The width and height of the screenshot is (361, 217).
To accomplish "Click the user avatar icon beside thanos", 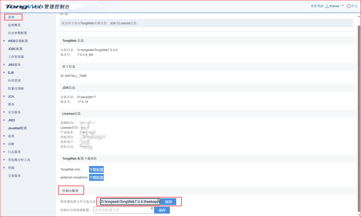I will (x=327, y=6).
